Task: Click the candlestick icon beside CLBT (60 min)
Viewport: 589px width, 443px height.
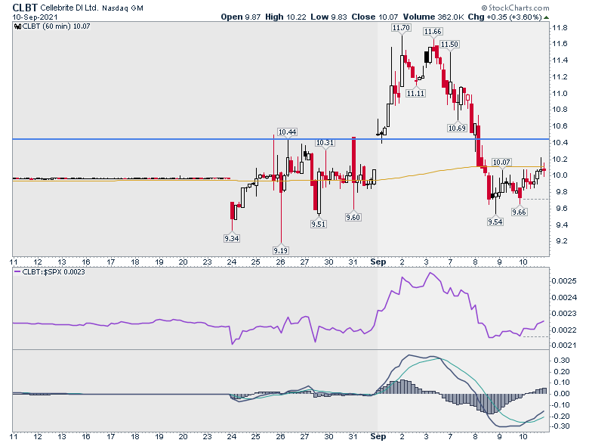Action: tap(17, 26)
